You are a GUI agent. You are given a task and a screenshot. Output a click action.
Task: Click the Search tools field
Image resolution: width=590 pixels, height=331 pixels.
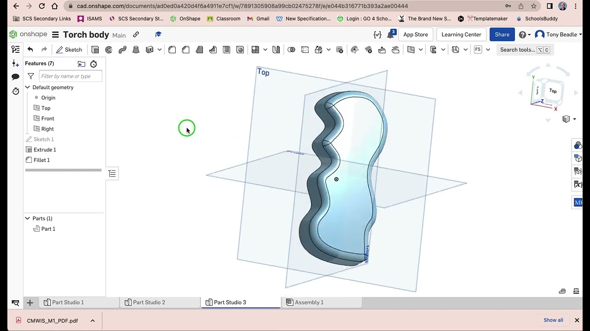[525, 50]
